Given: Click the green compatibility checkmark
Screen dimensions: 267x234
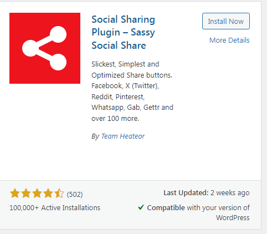Looking at the screenshot, I should point(141,207).
